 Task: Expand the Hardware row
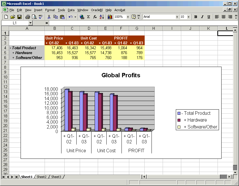click(x=13, y=53)
